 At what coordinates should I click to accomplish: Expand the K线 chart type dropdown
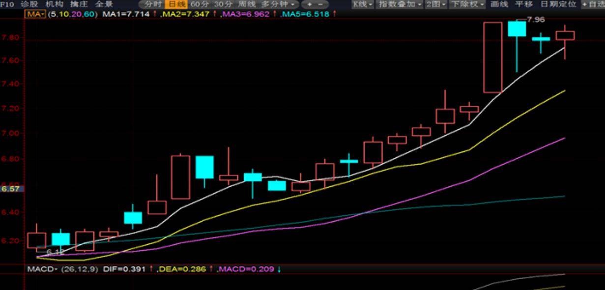364,4
